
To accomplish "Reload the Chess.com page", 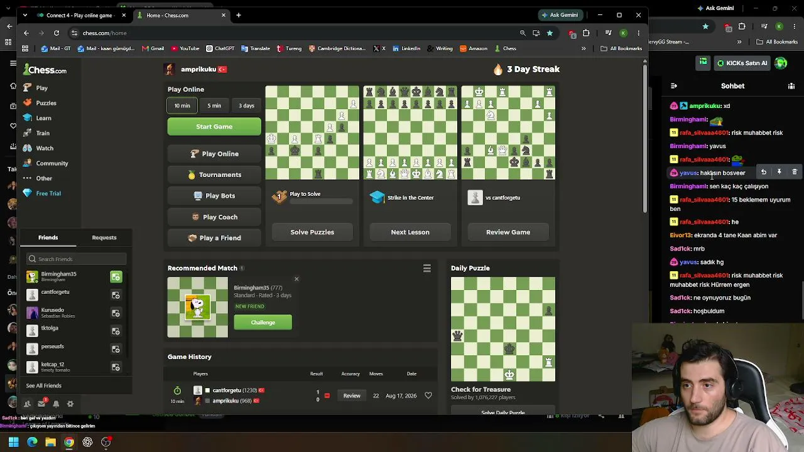I will (x=57, y=33).
